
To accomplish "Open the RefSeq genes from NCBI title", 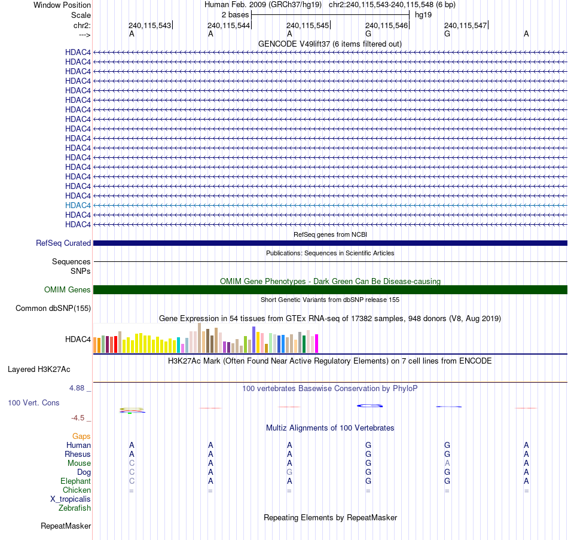I will [x=330, y=234].
